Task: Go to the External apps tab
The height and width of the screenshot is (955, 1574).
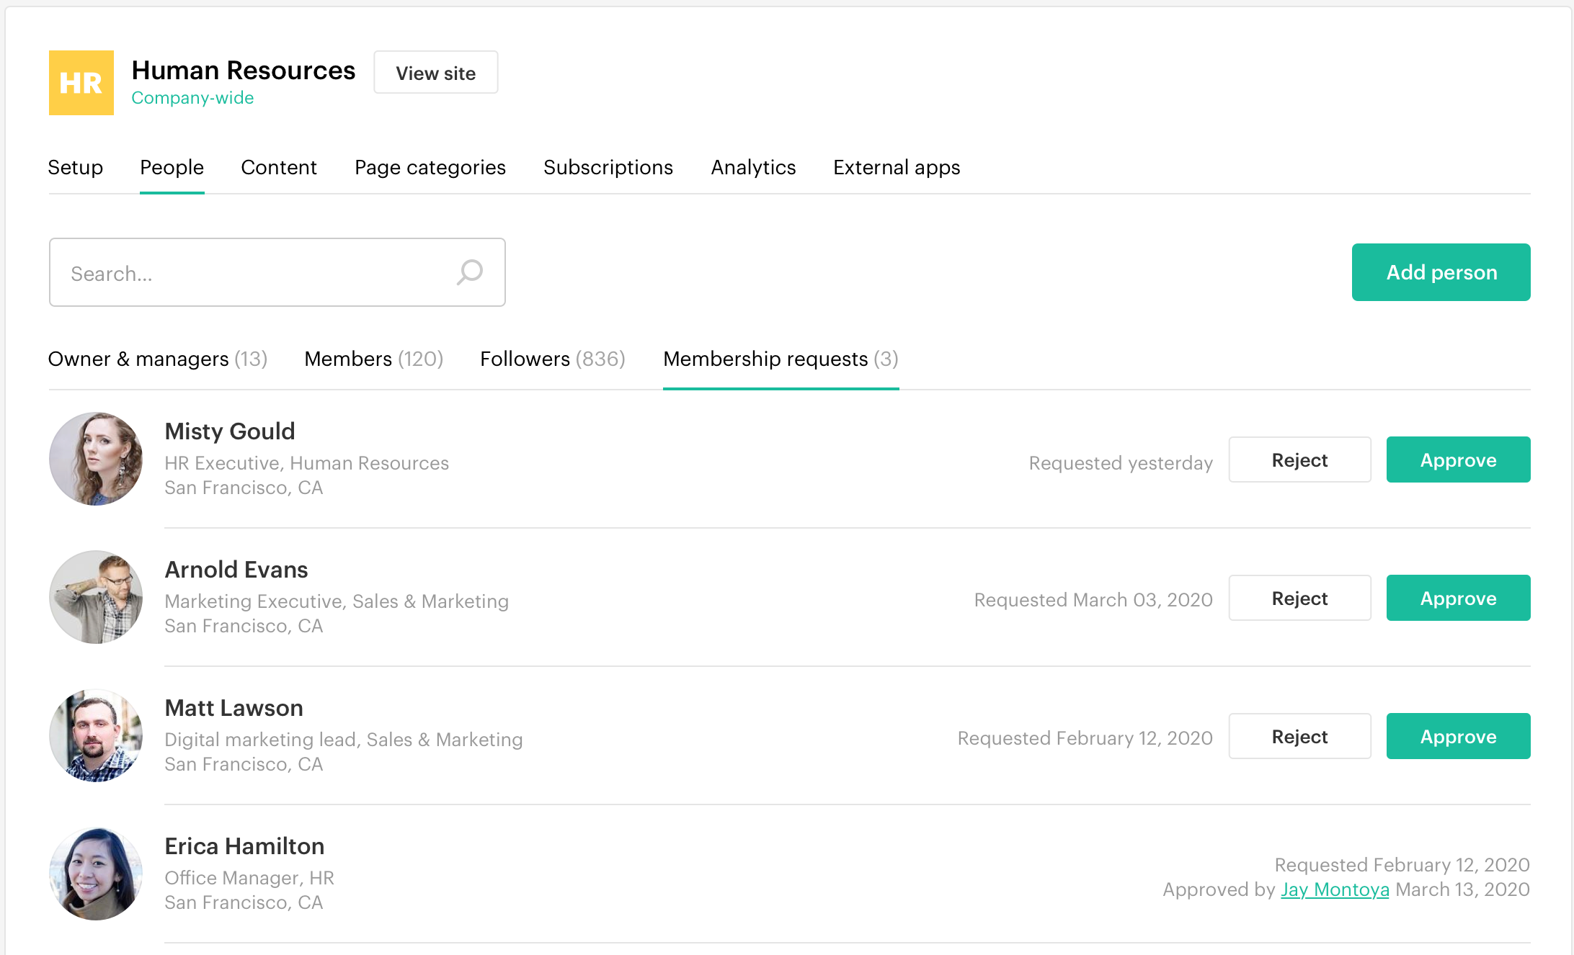Action: click(x=897, y=167)
